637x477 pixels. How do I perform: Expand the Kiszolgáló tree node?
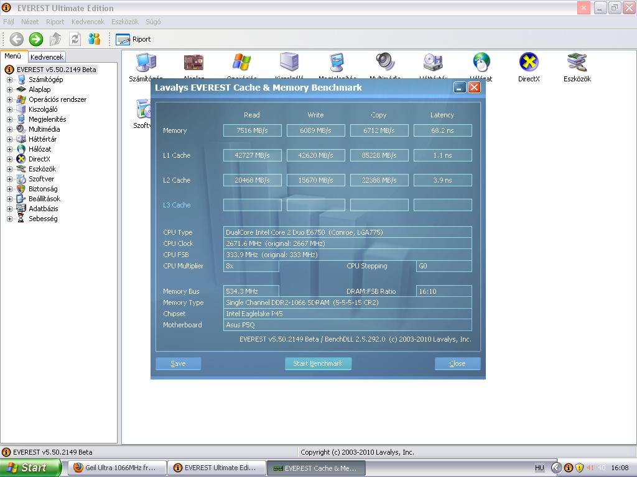pos(10,109)
